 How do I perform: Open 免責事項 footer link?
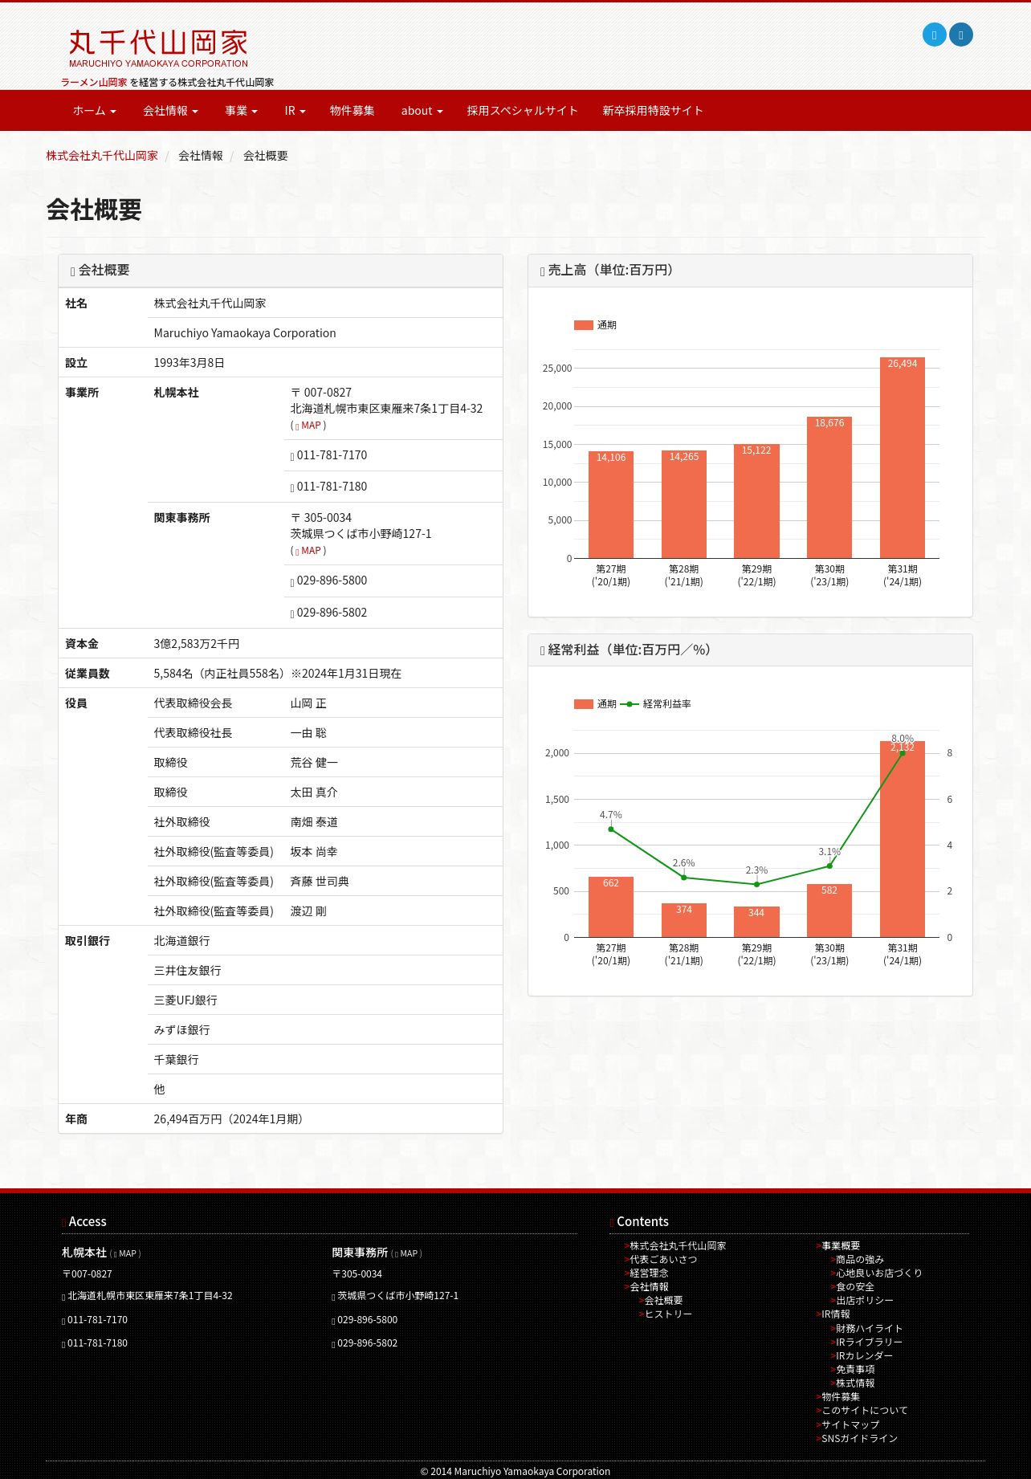click(x=855, y=1370)
